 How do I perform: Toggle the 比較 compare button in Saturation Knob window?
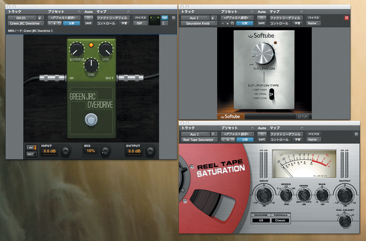click(245, 23)
